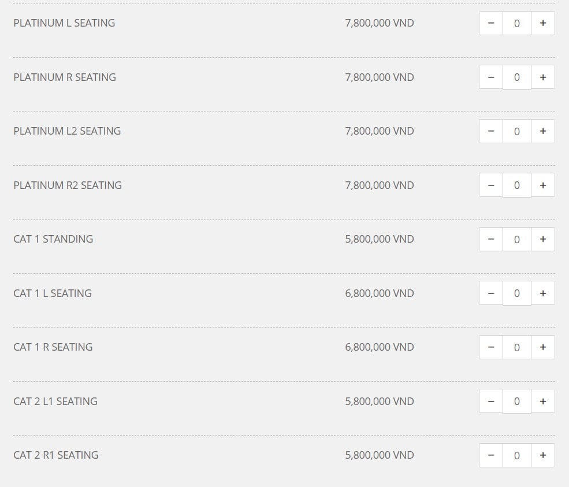
Task: Add a CAT 2 L1 Seating ticket
Action: pyautogui.click(x=543, y=401)
